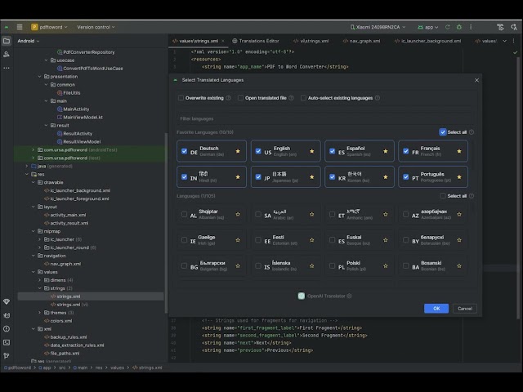
Task: Click the Cancel button in the dialog
Action: click(465, 309)
